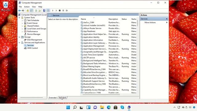Toggle Show/Hide Action Pane toolbar icon
Image resolution: width=197 pixels, height=111 pixels.
[x=48, y=10]
